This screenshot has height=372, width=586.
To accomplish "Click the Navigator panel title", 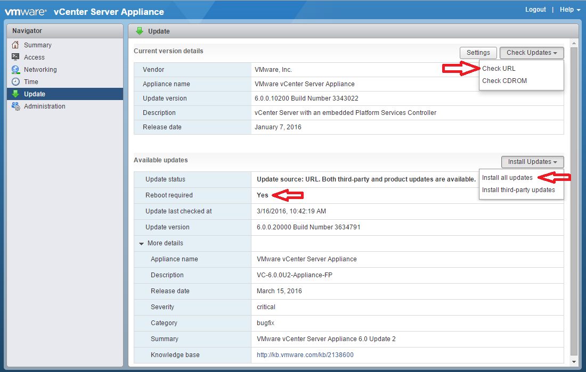I will 27,31.
